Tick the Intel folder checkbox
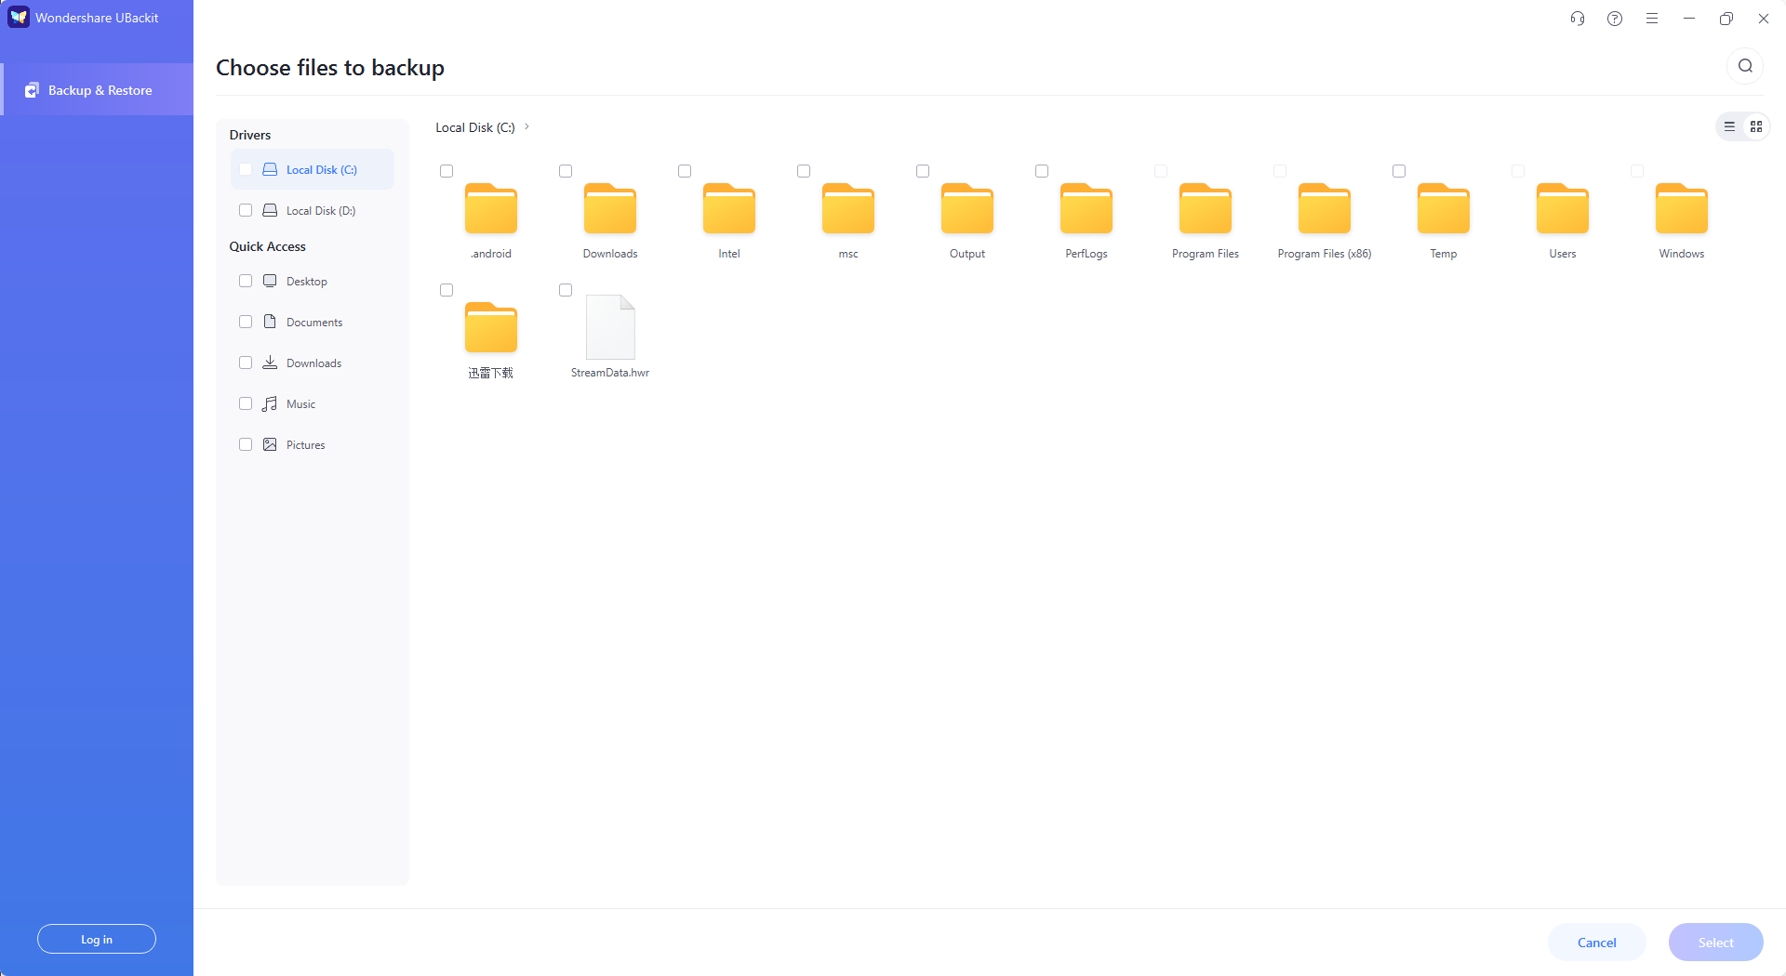1786x976 pixels. point(685,171)
